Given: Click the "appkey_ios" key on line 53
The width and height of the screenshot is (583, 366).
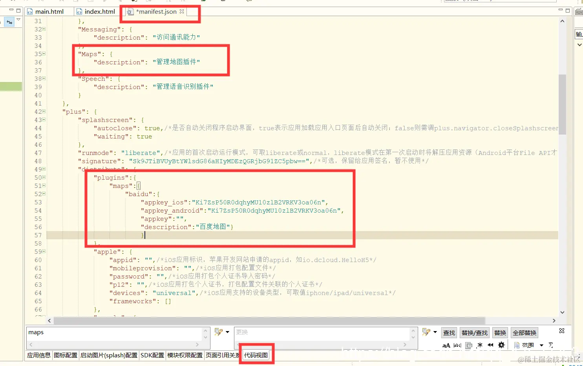Looking at the screenshot, I should click(164, 202).
